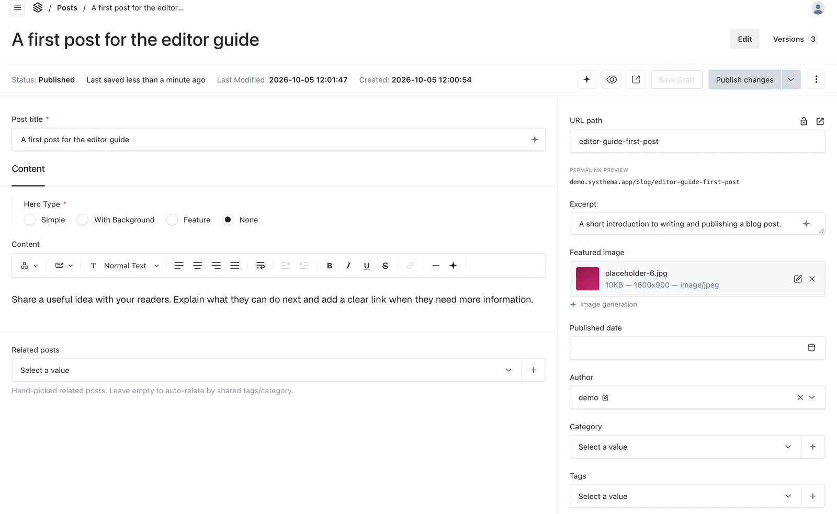Toggle the preview eye icon
The height and width of the screenshot is (514, 837).
tap(612, 79)
